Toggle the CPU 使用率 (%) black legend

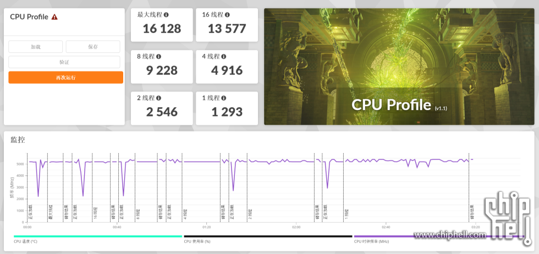268,236
